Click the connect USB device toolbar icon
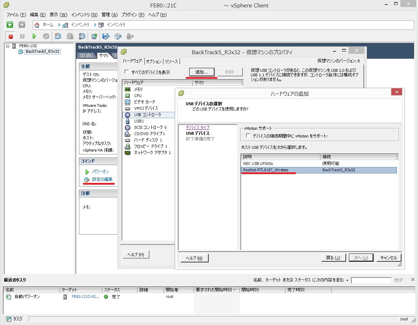Image resolution: width=418 pixels, height=325 pixels. click(130, 37)
